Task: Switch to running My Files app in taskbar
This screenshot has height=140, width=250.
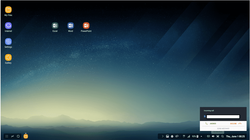Action: 26,136
